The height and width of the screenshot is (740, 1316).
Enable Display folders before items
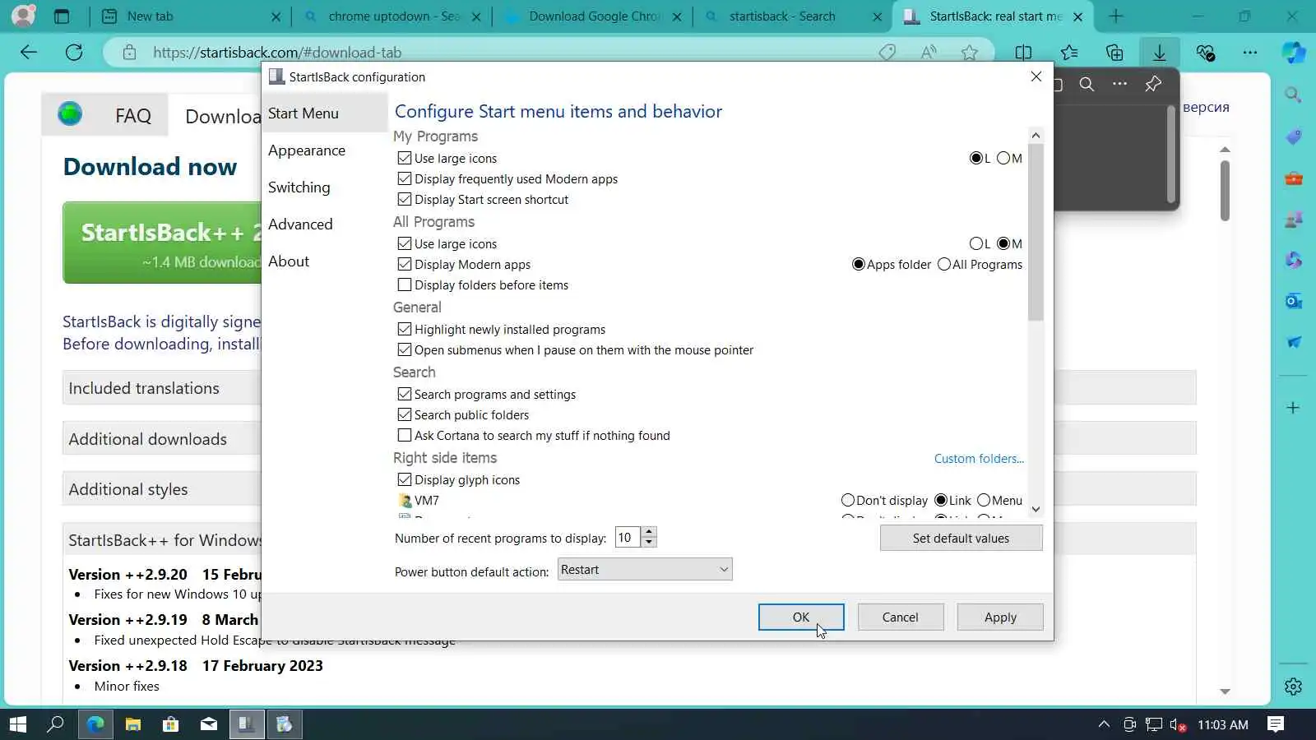point(405,284)
